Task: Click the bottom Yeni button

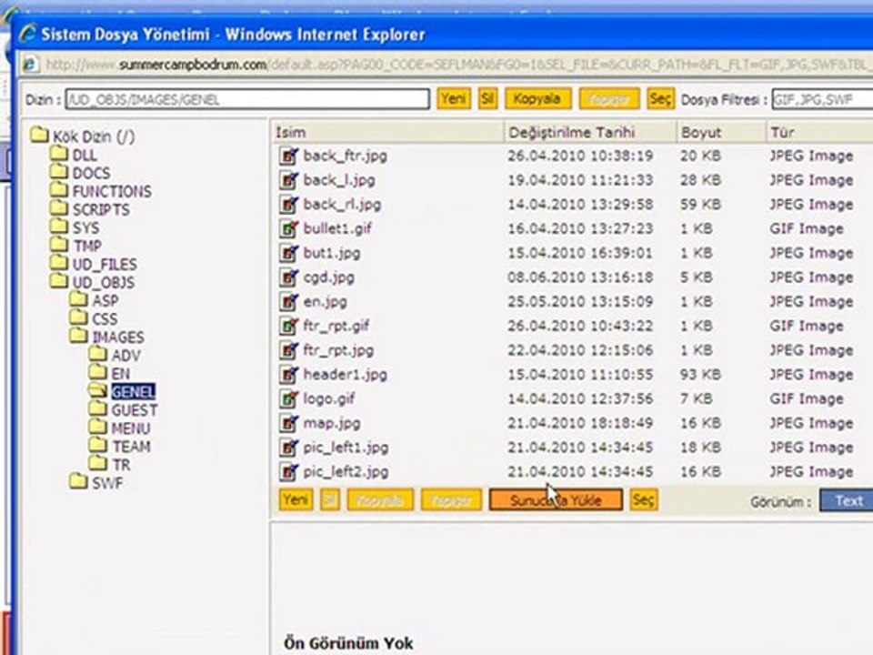Action: (295, 499)
